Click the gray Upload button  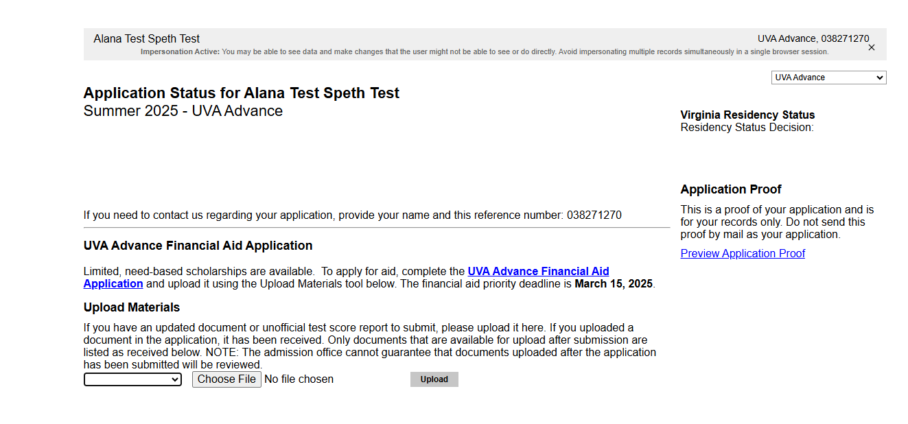click(434, 379)
